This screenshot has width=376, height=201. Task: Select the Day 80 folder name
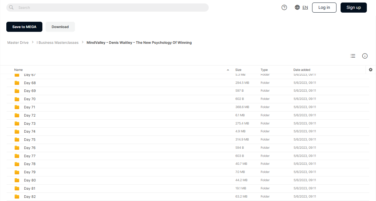click(30, 180)
